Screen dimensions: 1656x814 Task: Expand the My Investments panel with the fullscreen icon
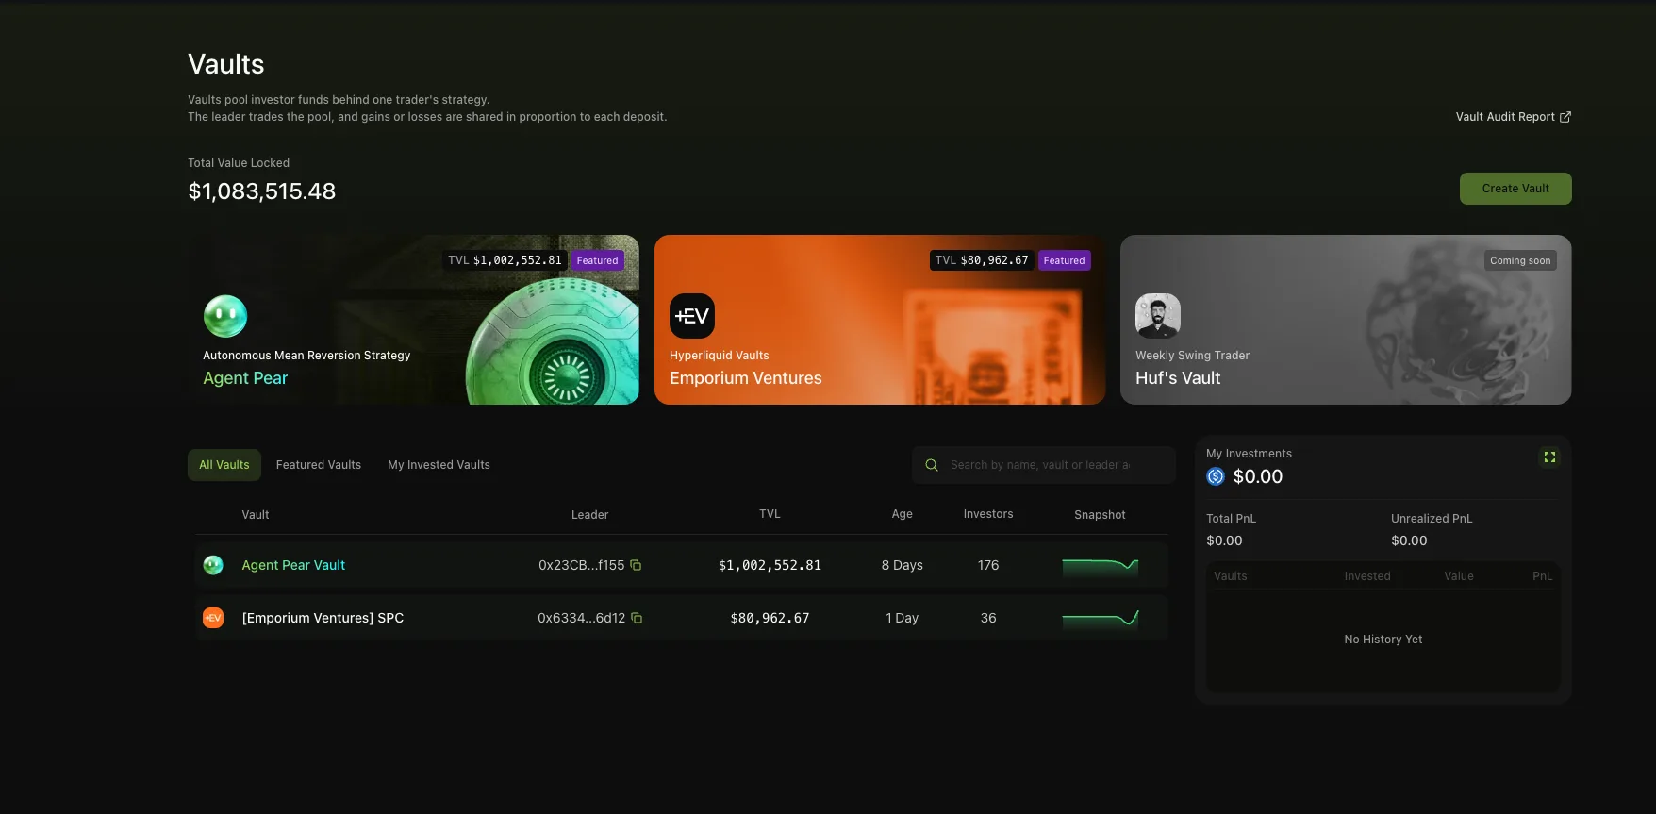click(x=1549, y=457)
